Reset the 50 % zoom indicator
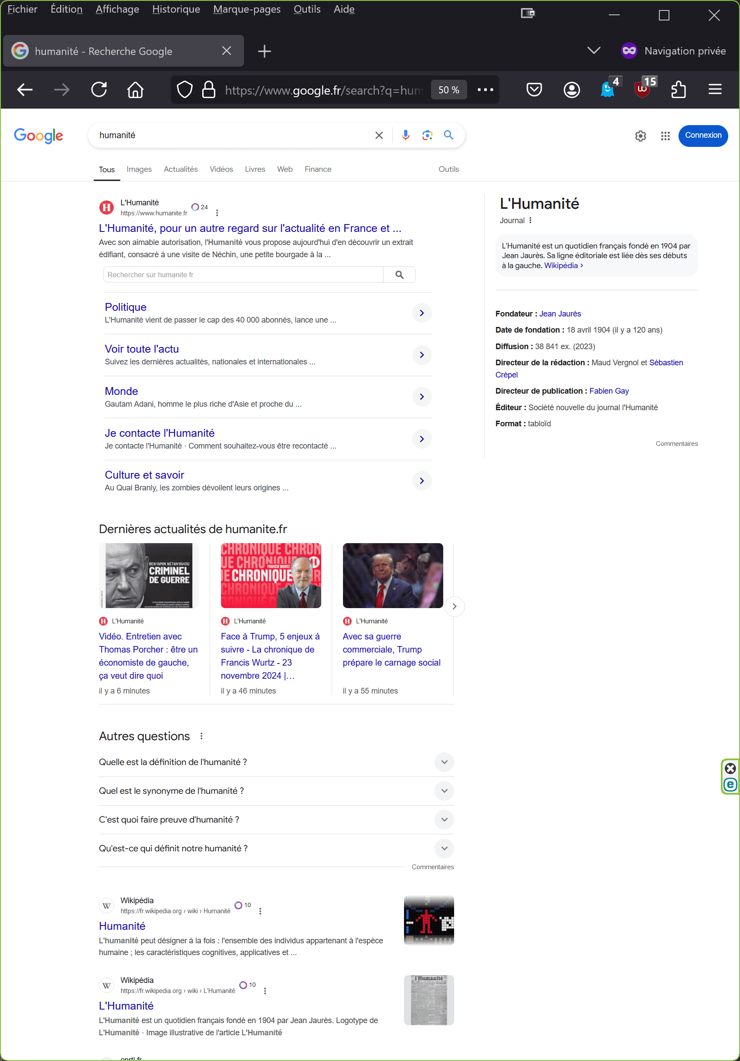 [x=448, y=90]
